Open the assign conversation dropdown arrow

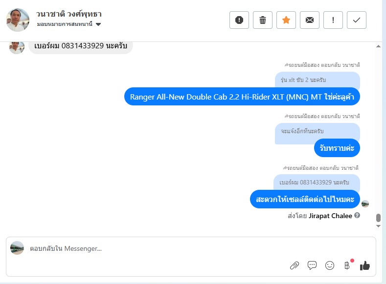(x=98, y=24)
